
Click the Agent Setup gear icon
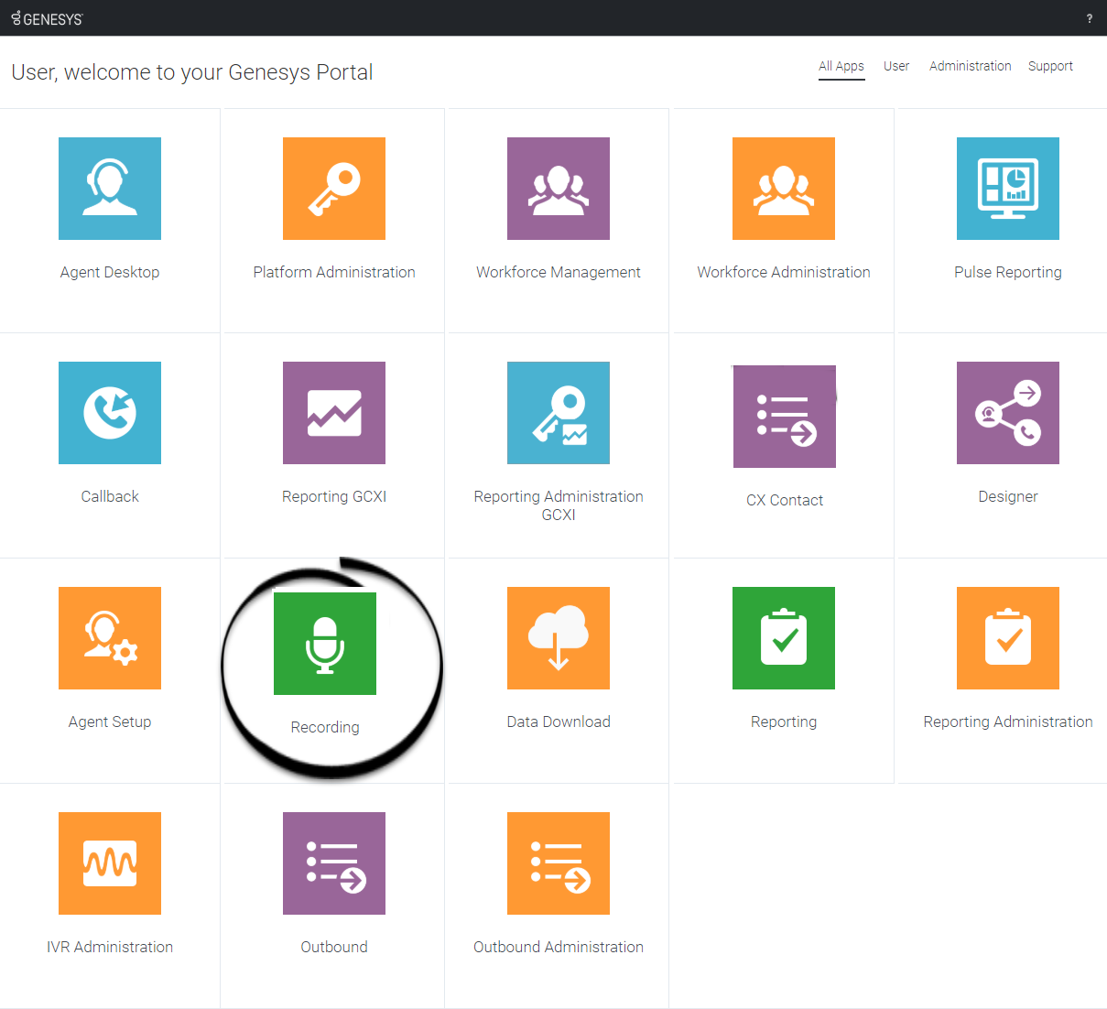pos(110,638)
